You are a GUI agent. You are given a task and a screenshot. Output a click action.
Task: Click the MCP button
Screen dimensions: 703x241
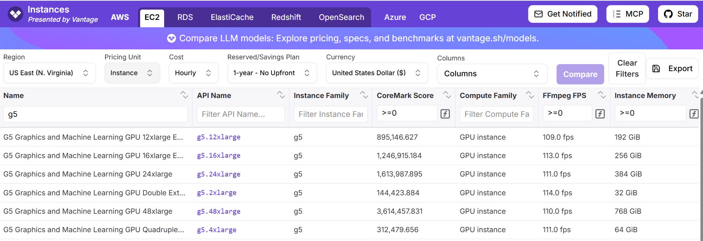pos(628,14)
